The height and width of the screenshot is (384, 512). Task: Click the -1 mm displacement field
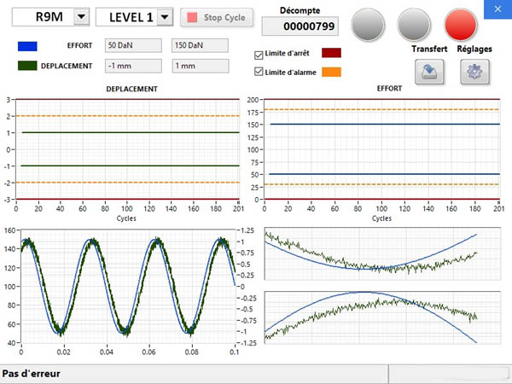[135, 66]
